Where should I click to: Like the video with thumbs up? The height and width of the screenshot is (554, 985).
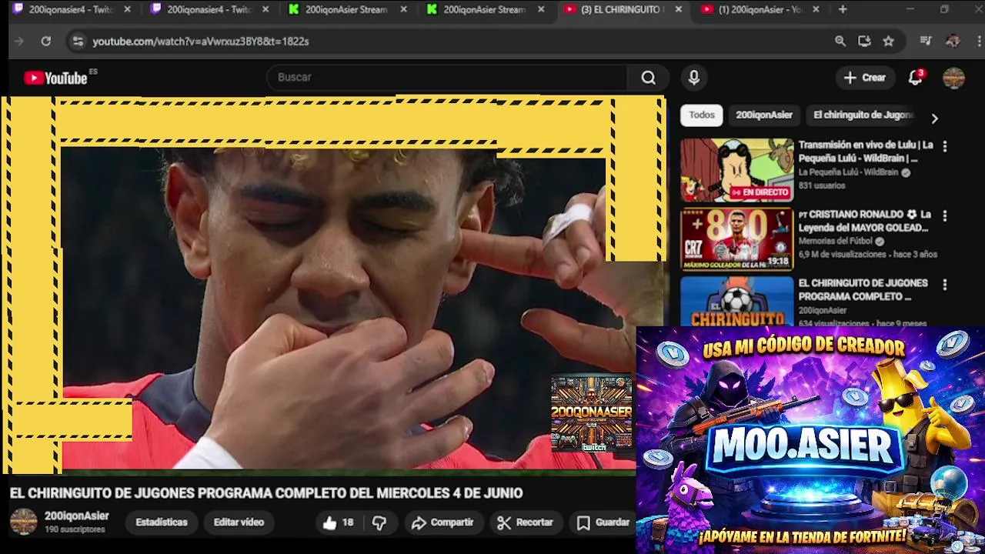[x=338, y=522]
